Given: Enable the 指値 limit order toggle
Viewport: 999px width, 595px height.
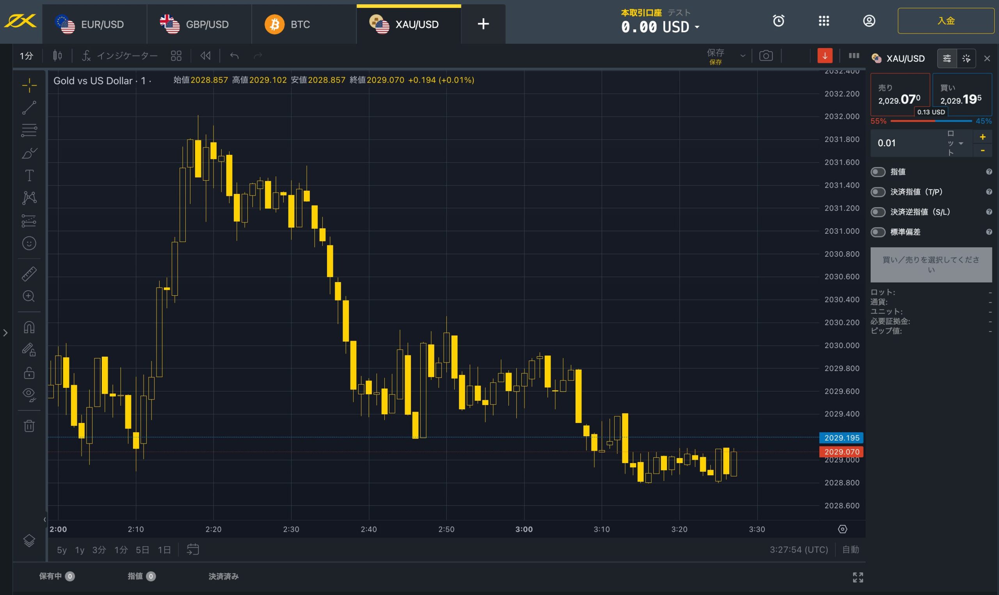Looking at the screenshot, I should pos(878,172).
